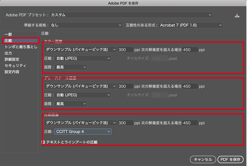Open the Adobe PDF プリセット dropdown
Image resolution: width=247 pixels, height=166 pixels.
131,15
